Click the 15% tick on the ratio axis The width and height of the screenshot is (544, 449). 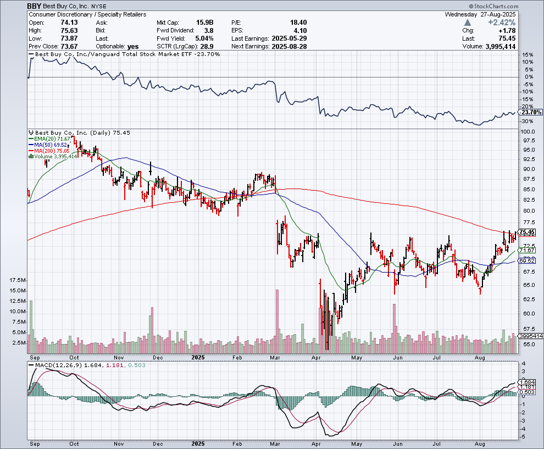coord(528,55)
